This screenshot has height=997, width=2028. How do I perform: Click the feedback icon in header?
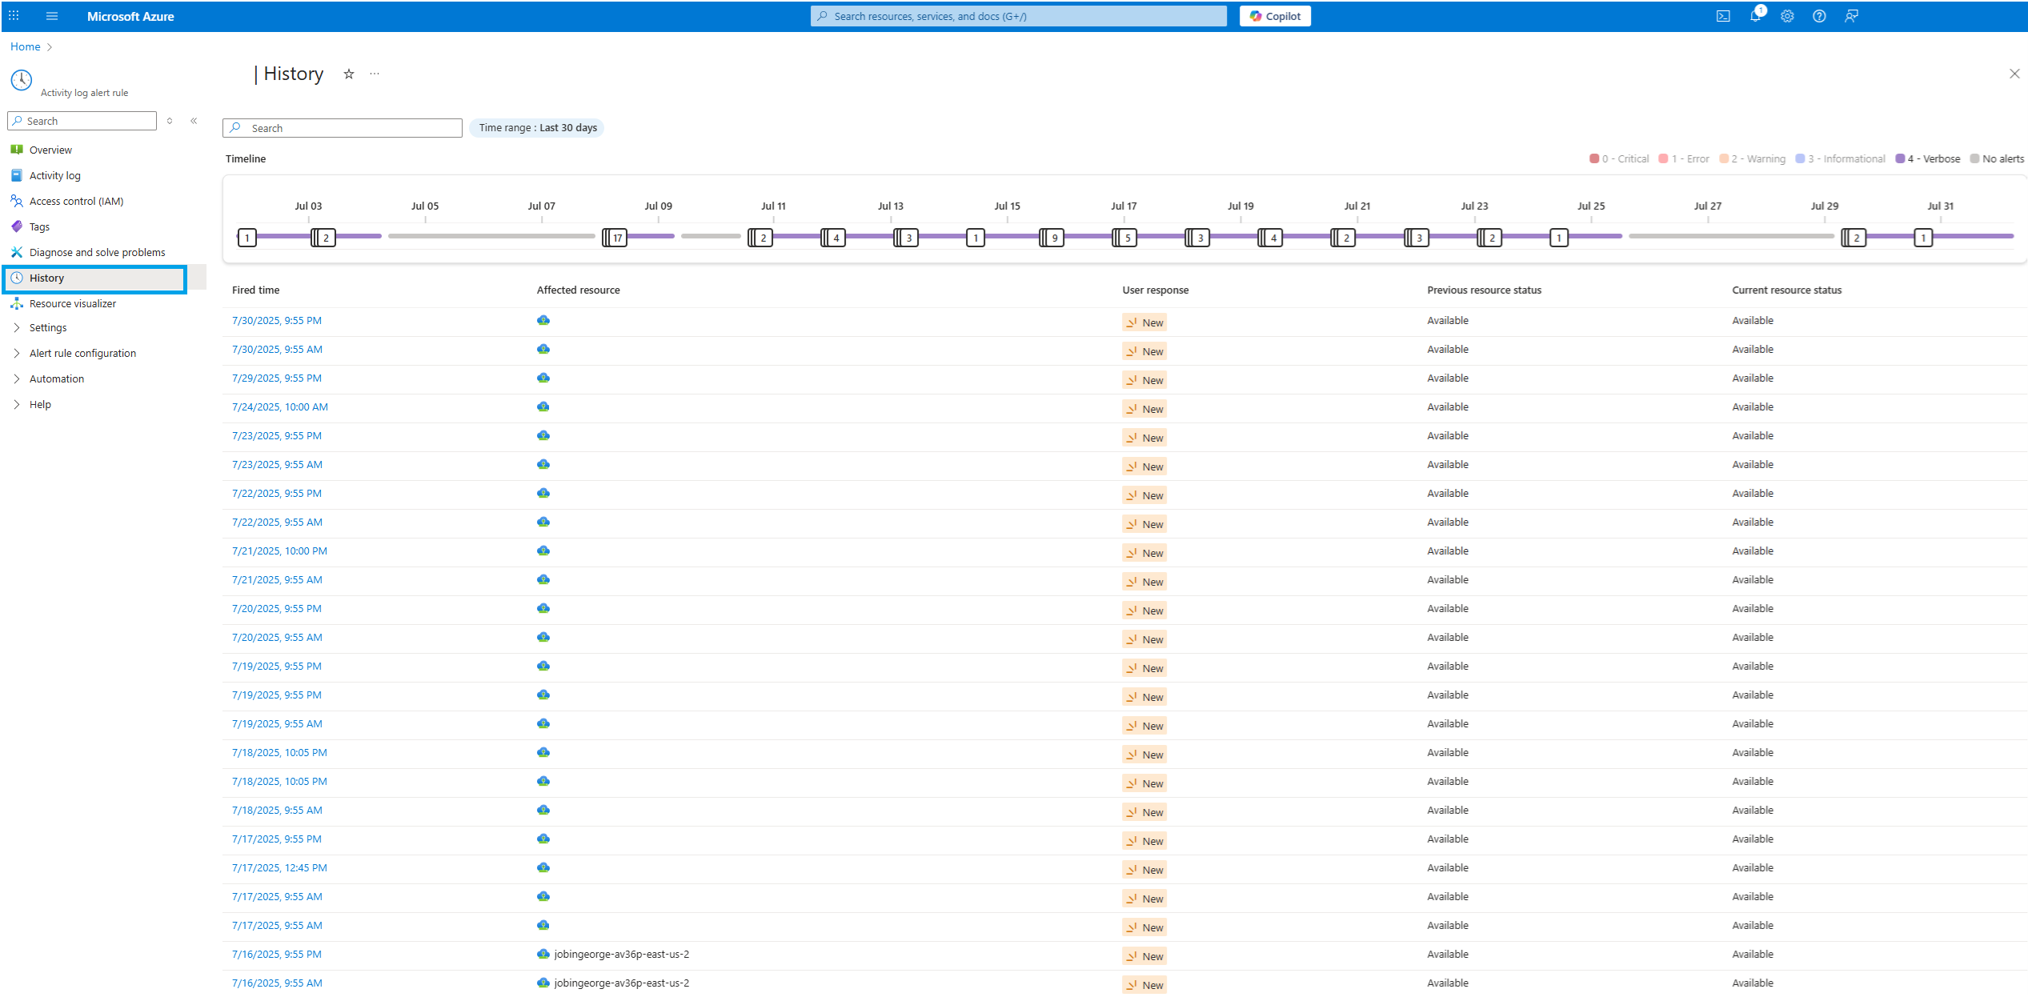click(1851, 16)
